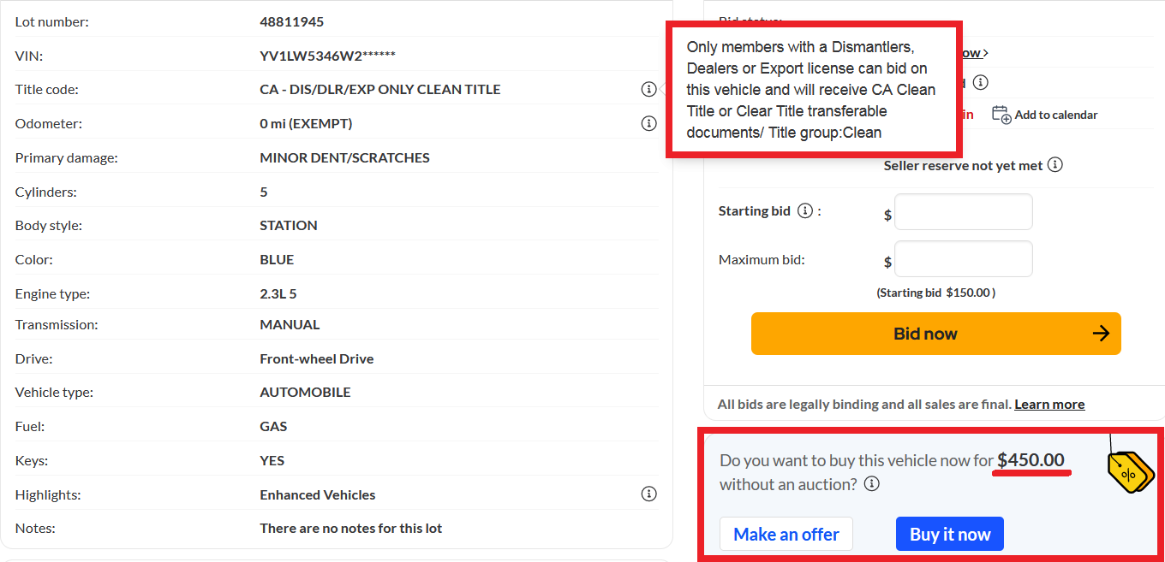Click the info icon beside Starting bid label

(804, 210)
